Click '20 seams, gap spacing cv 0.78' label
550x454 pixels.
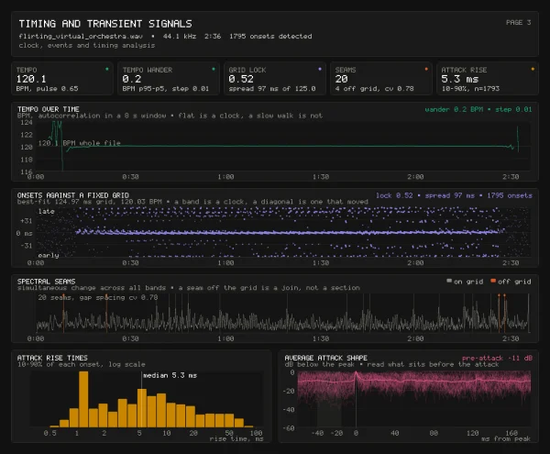(98, 297)
